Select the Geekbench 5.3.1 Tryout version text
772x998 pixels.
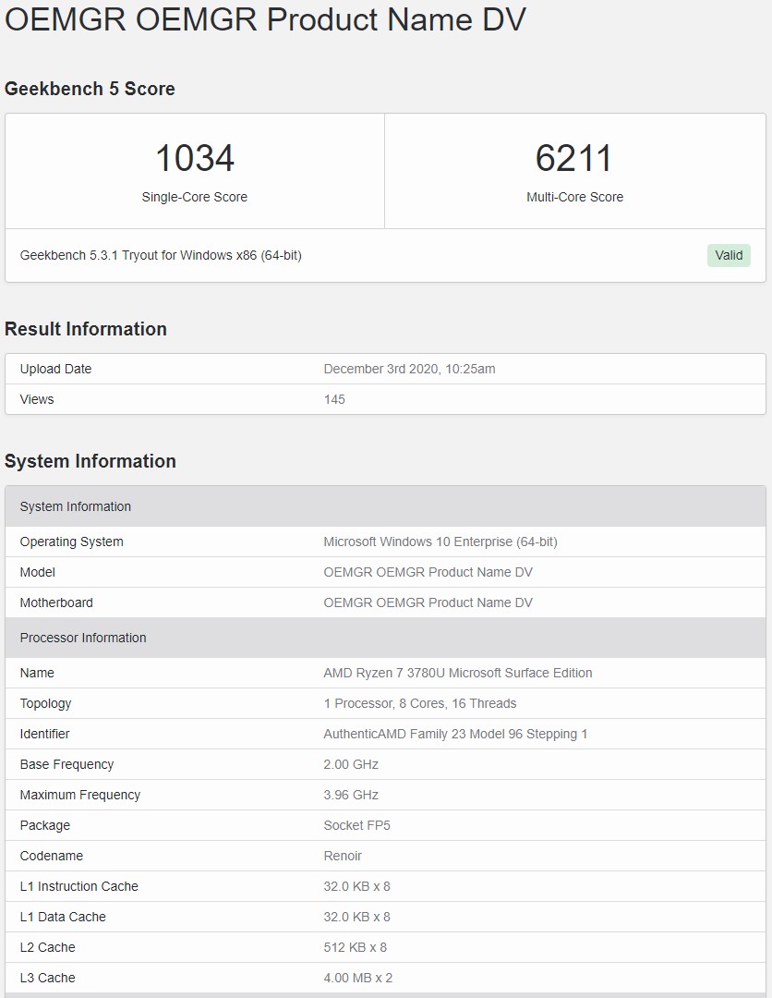[x=161, y=255]
